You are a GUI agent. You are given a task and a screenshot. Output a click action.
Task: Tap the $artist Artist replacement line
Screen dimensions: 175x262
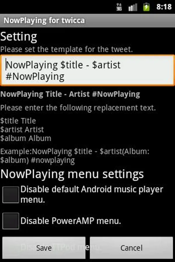point(22,130)
